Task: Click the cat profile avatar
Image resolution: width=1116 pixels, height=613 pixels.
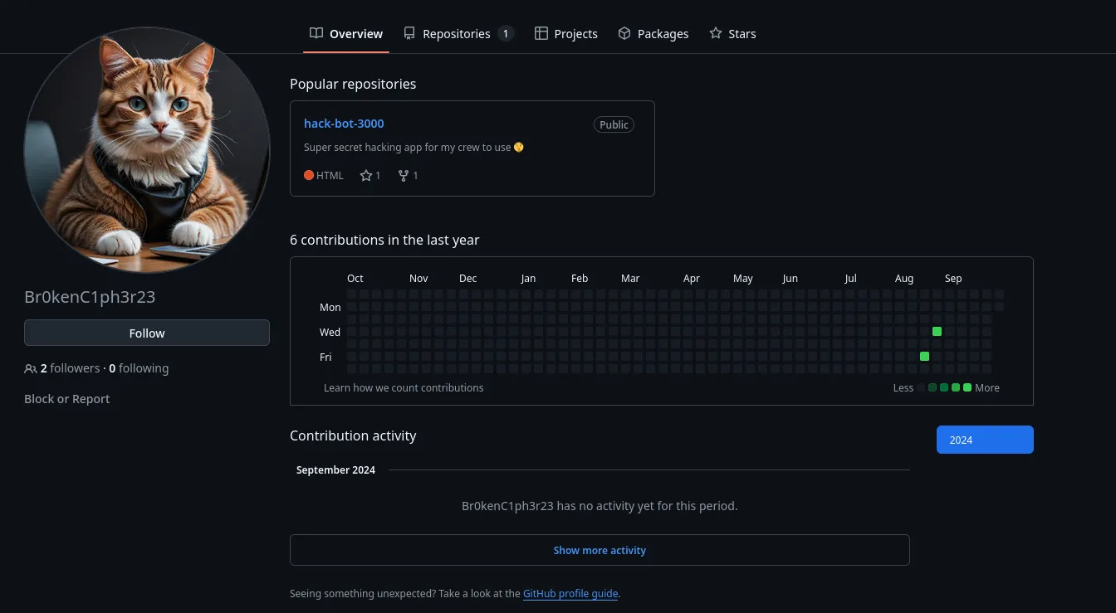Action: point(147,150)
